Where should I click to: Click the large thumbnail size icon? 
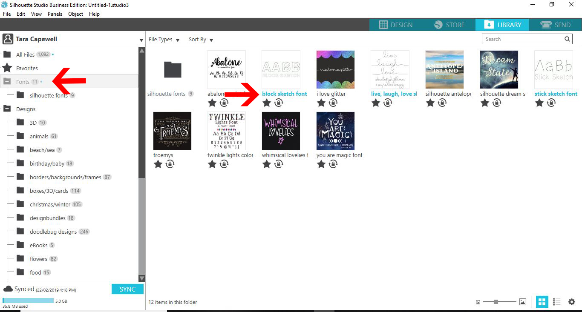click(x=523, y=302)
